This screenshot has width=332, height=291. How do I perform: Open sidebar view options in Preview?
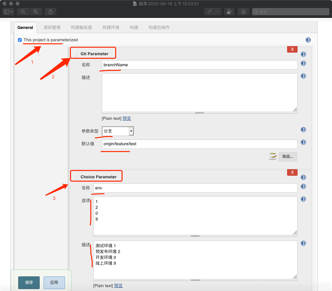click(8, 12)
